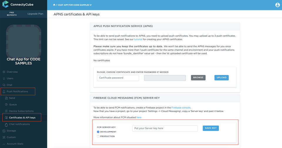
Task: Open Chat notifications page
Action: [x=19, y=124]
